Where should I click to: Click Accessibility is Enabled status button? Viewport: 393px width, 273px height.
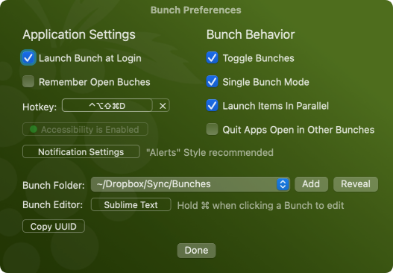click(x=85, y=129)
